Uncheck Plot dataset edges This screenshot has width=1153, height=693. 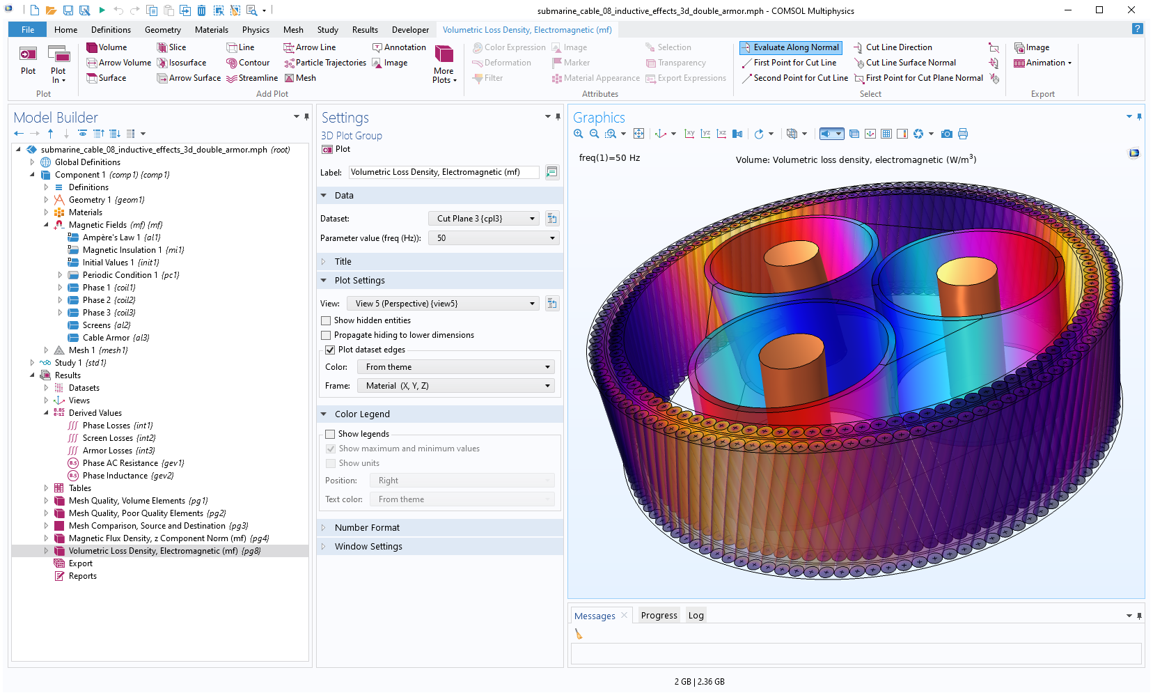pyautogui.click(x=329, y=350)
